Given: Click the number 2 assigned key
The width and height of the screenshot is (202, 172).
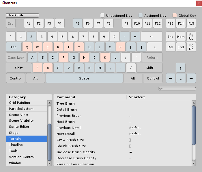Looking at the screenshot, I should [31, 36].
